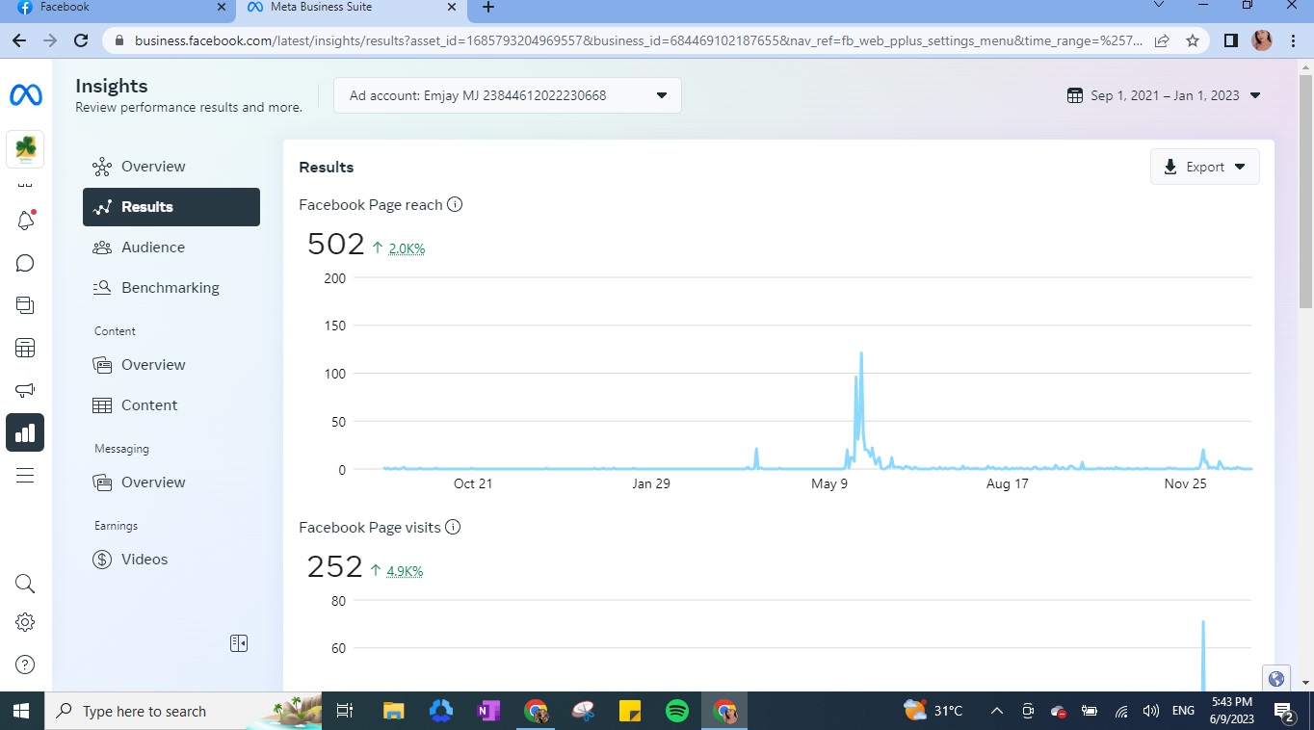The height and width of the screenshot is (730, 1314).
Task: Open the Settings gear in the left rail
Action: (25, 622)
